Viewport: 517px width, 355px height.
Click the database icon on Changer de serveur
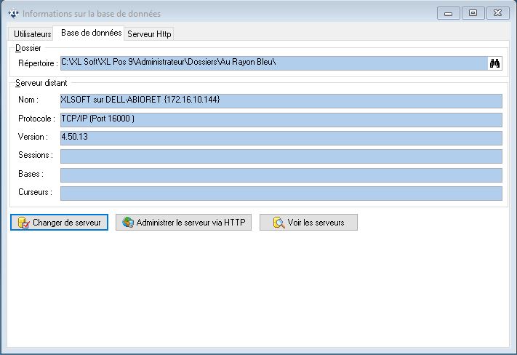[23, 223]
